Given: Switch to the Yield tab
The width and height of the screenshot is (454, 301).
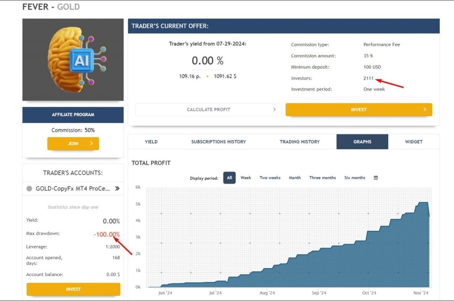Looking at the screenshot, I should coord(151,142).
